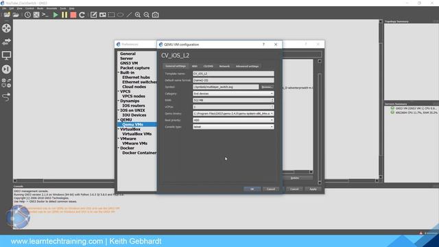The height and width of the screenshot is (247, 439).
Task: Select IOU Devices in Preferences tree
Action: click(134, 115)
